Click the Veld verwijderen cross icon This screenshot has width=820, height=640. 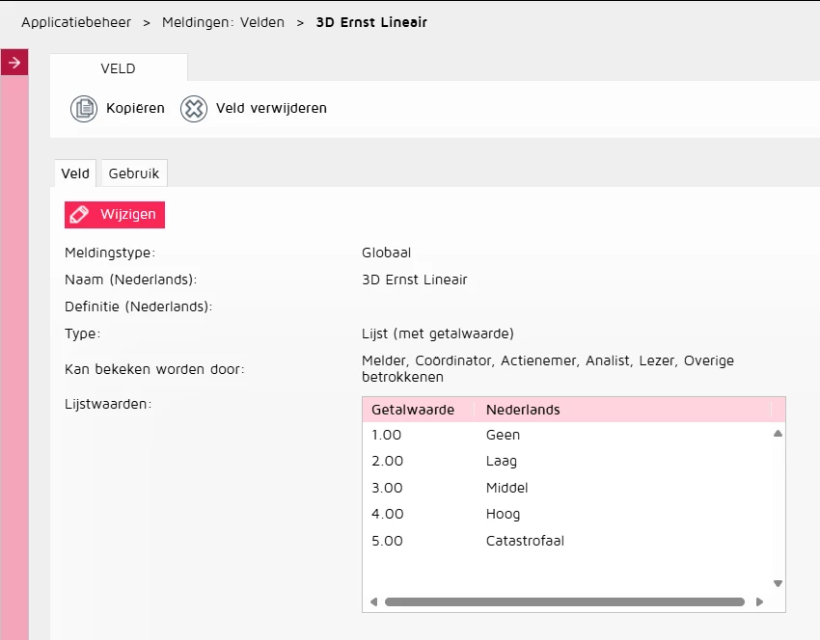tap(194, 109)
